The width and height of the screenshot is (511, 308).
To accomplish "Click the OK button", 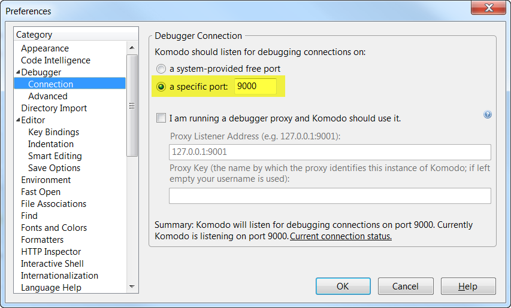I will [343, 286].
